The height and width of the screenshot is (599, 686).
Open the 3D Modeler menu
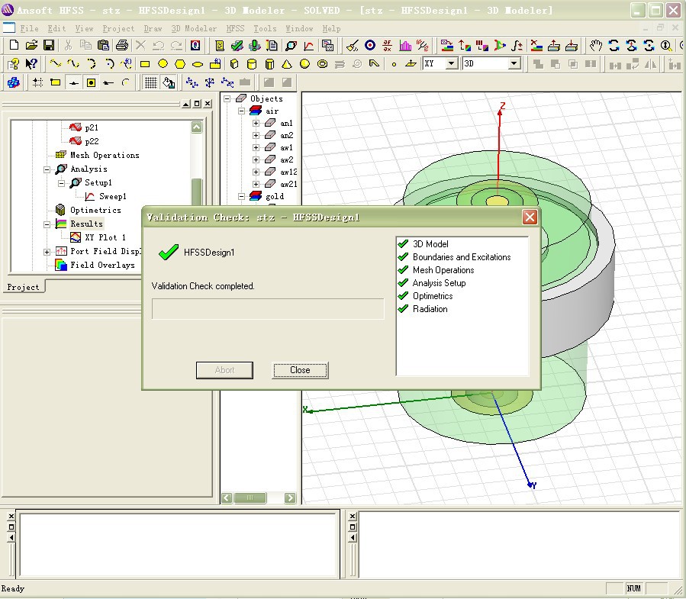pos(194,28)
